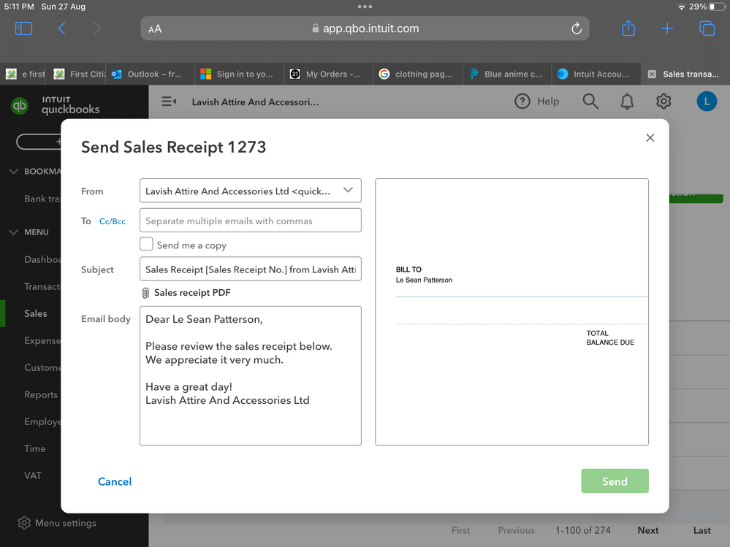Click the To email address field
This screenshot has height=547, width=730.
(x=250, y=221)
